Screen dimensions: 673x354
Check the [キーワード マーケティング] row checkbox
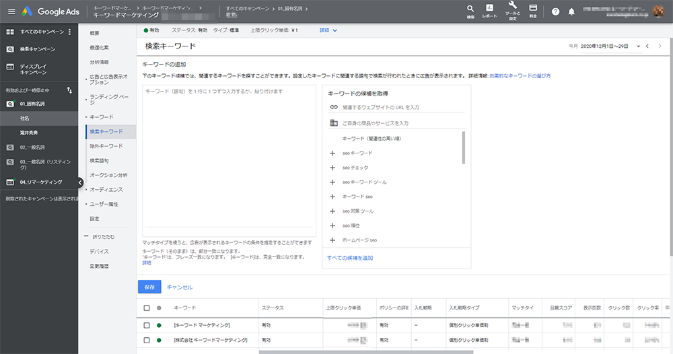[x=146, y=325]
